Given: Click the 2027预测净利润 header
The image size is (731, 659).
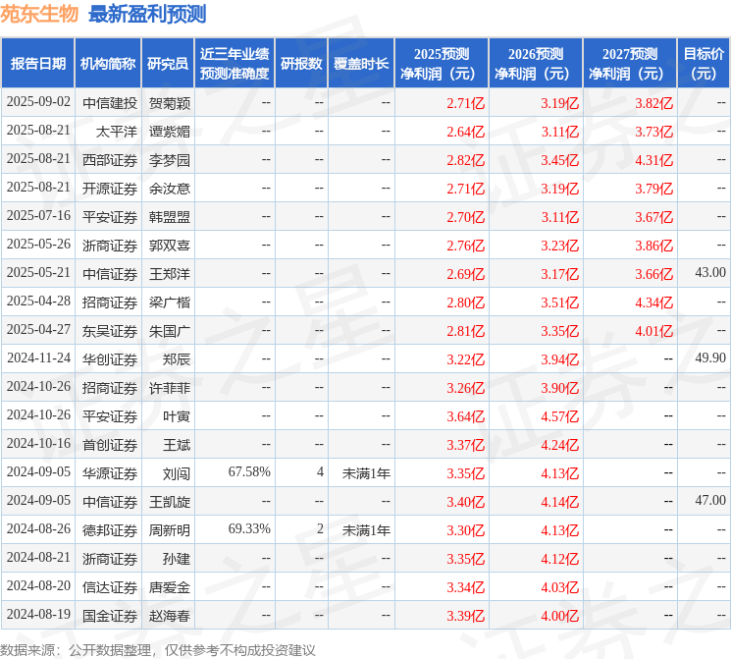Looking at the screenshot, I should pyautogui.click(x=630, y=64).
